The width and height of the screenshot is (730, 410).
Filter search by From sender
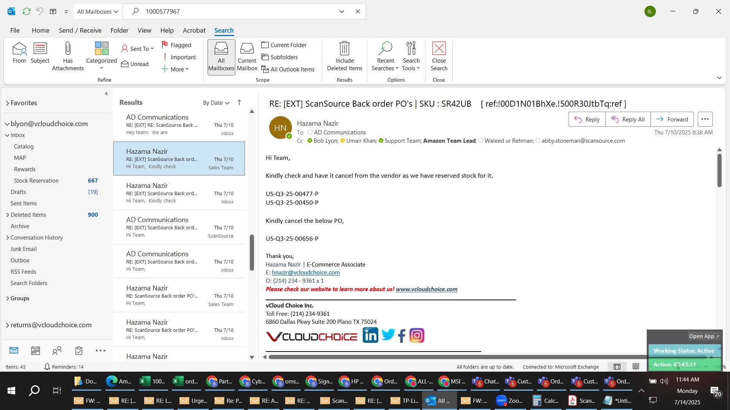pos(19,53)
